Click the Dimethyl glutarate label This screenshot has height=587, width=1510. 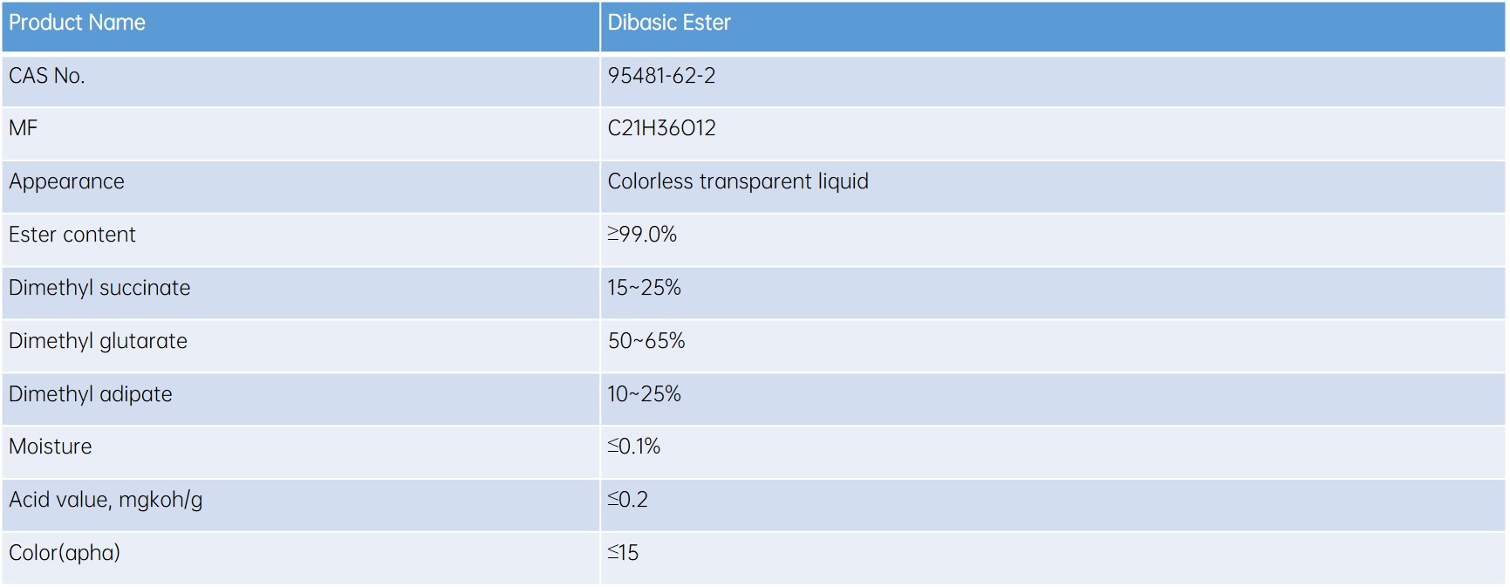[98, 342]
